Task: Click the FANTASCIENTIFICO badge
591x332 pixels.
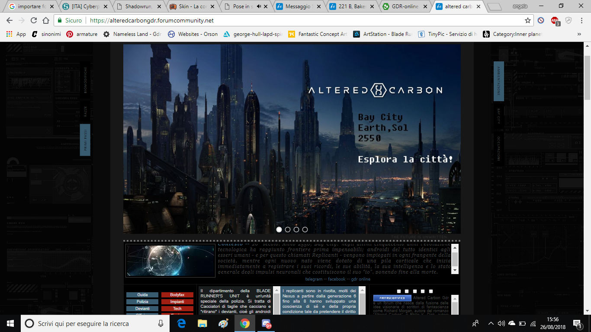Action: [x=392, y=298]
